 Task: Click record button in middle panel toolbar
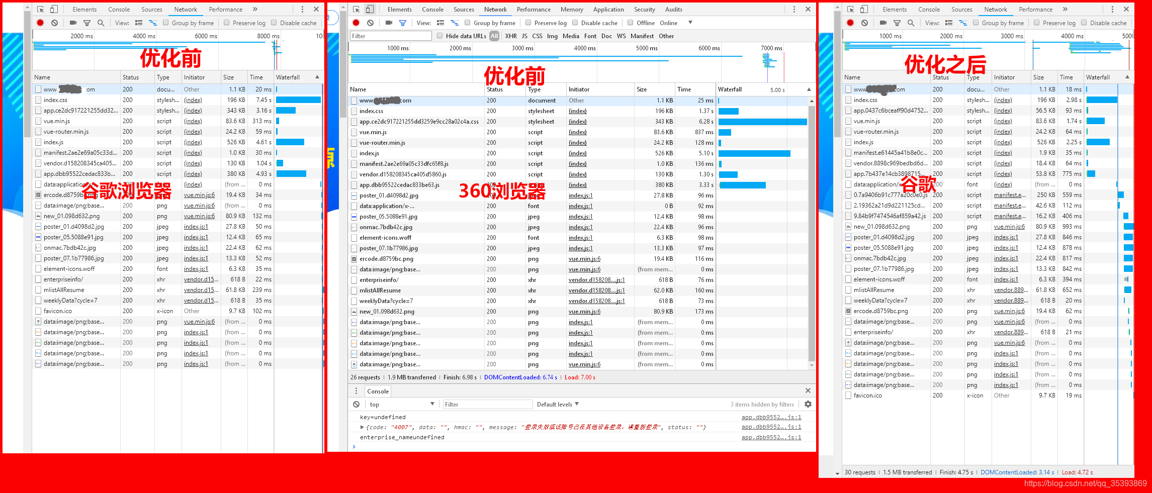(356, 23)
